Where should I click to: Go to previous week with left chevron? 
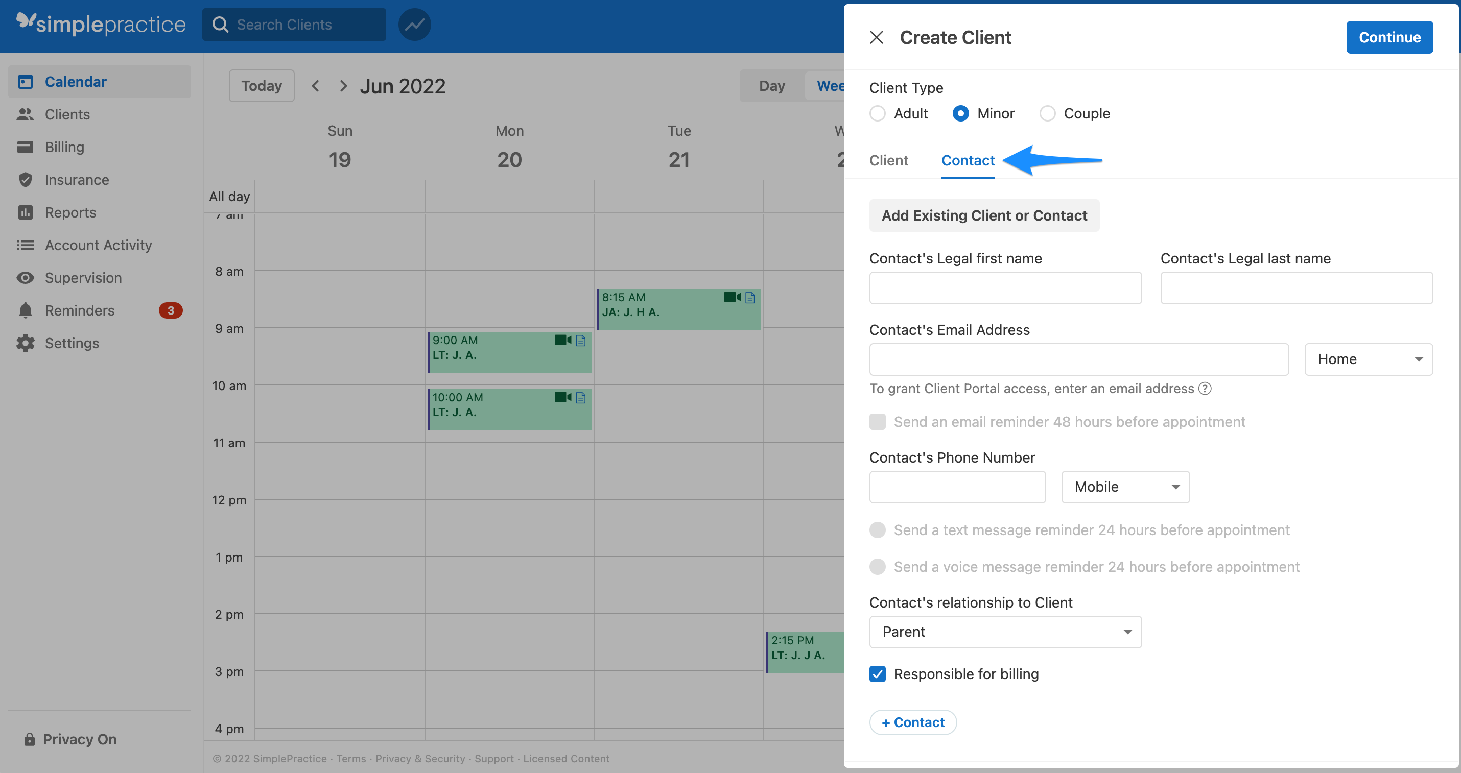(x=315, y=86)
